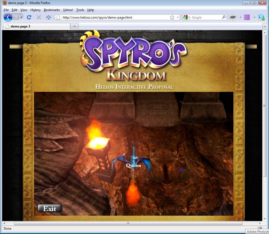The width and height of the screenshot is (269, 234).
Task: Open the dropdown arrow next to ABP
Action: point(240,17)
